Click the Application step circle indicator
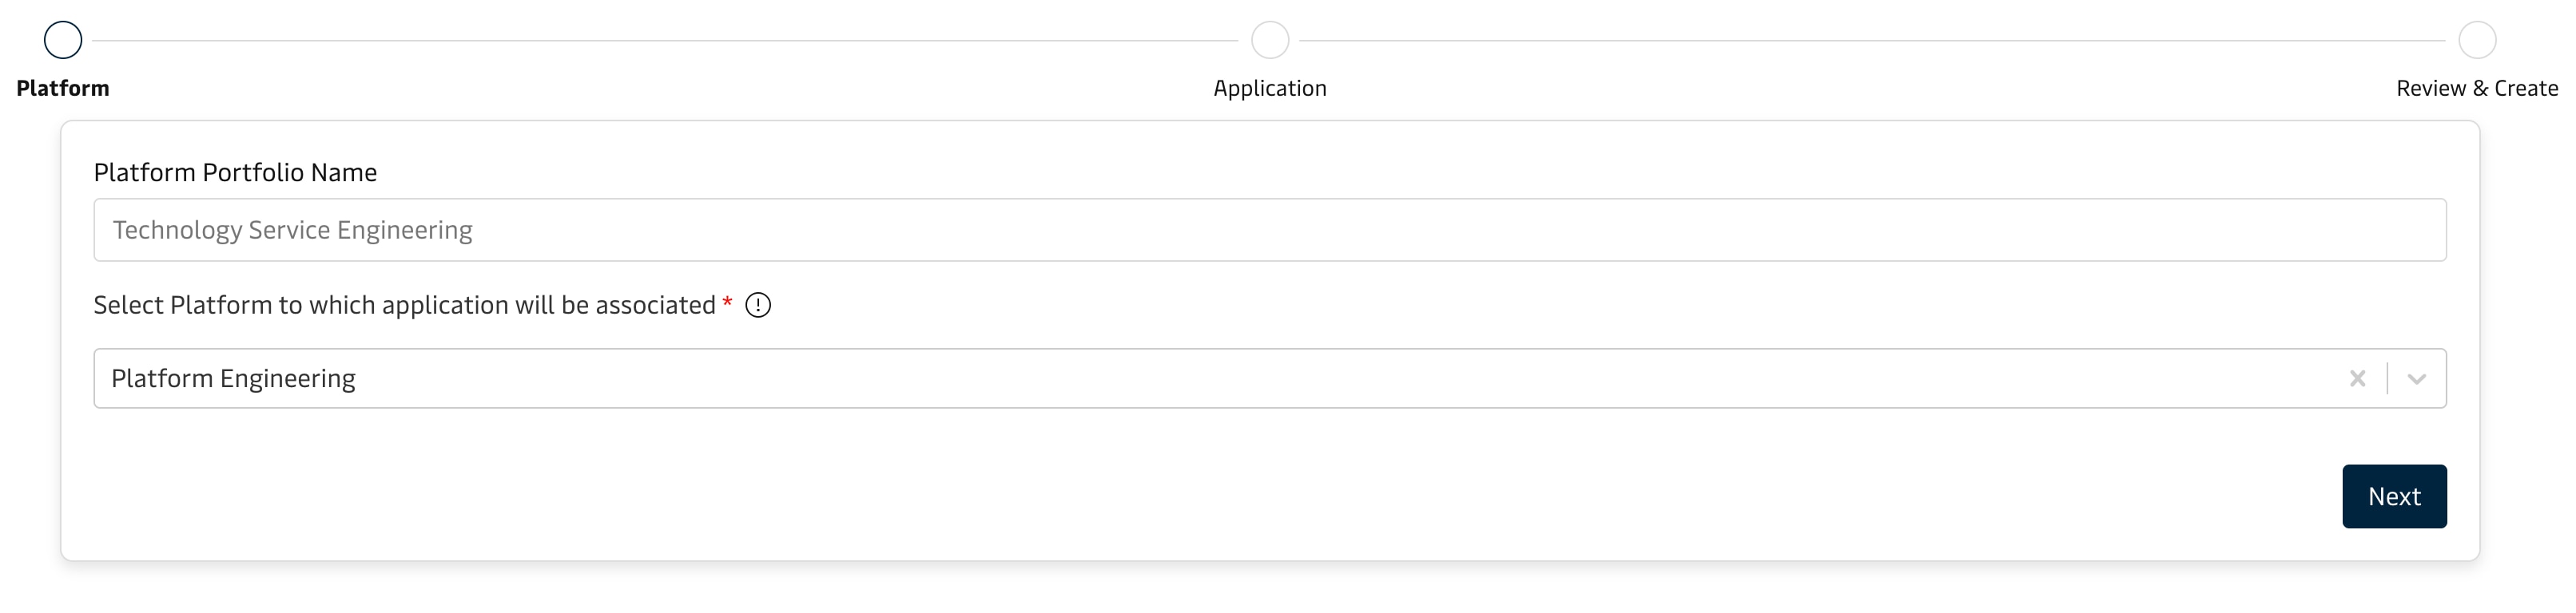The height and width of the screenshot is (613, 2576). [x=1270, y=40]
